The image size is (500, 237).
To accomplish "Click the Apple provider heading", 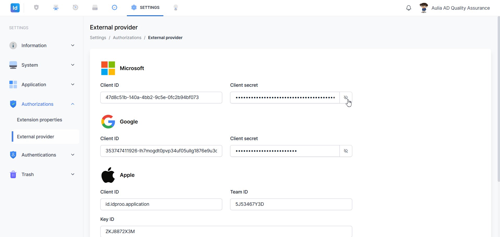I will coord(127,175).
